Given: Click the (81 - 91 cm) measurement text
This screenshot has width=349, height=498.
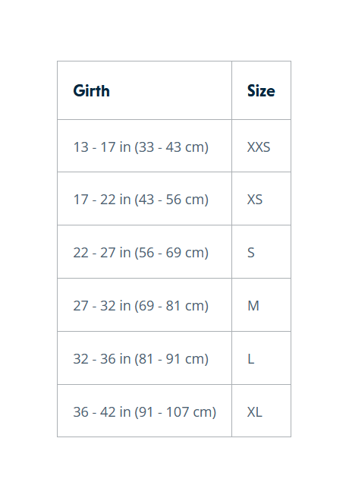Looking at the screenshot, I should (171, 359).
